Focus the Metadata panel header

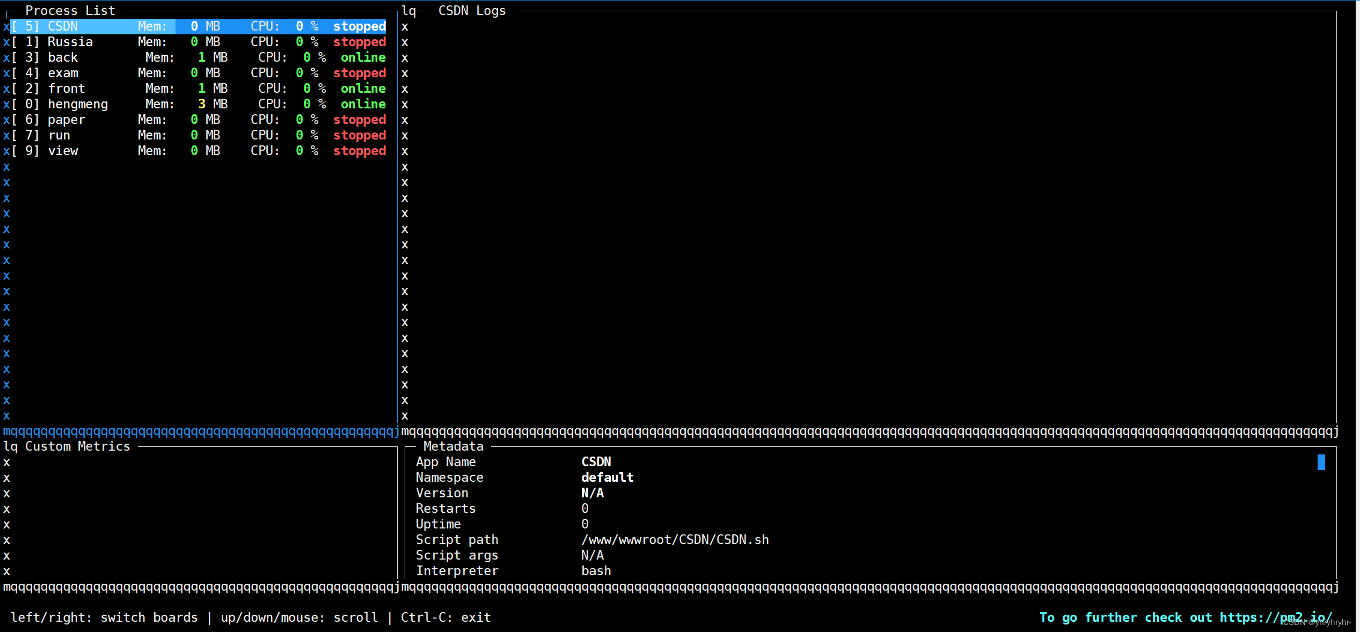click(453, 446)
